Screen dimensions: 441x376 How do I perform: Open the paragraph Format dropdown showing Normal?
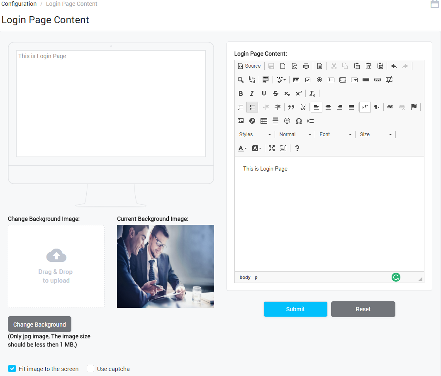(x=294, y=134)
